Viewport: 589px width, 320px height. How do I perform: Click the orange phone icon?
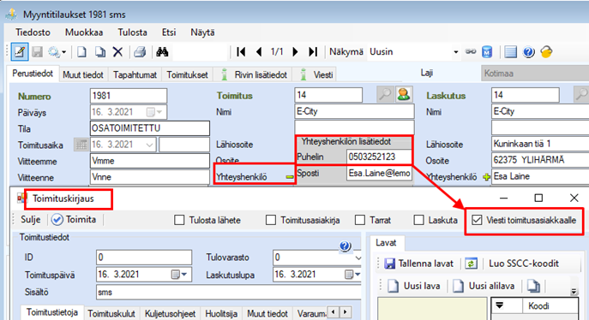546,51
